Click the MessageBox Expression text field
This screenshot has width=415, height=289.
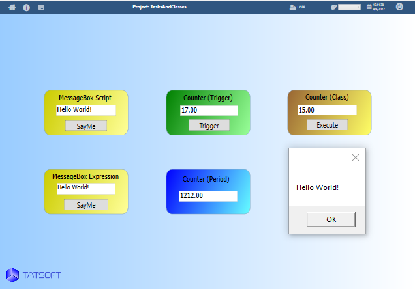pos(85,188)
